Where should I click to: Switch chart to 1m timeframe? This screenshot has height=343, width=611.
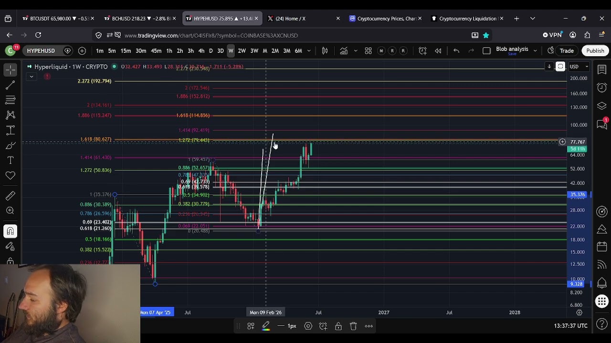[99, 51]
